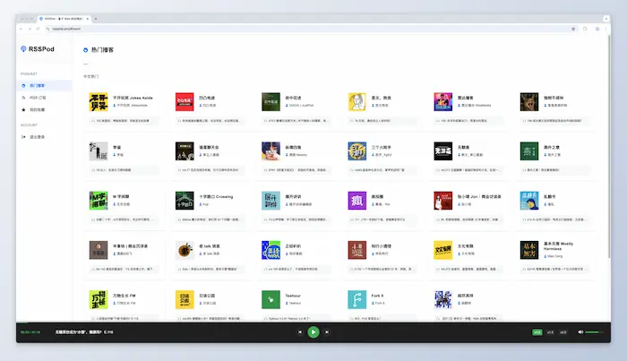Open the 张小珺 Jùn podcast title
The image size is (627, 361).
pos(479,197)
